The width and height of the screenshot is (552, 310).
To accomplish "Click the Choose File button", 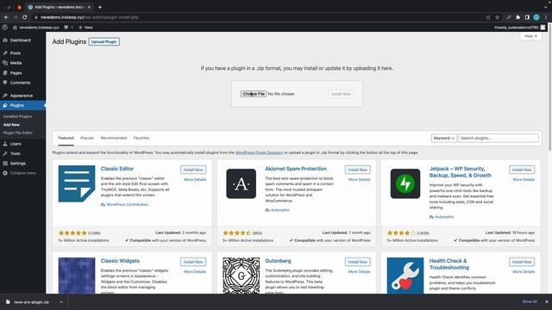I will (254, 94).
